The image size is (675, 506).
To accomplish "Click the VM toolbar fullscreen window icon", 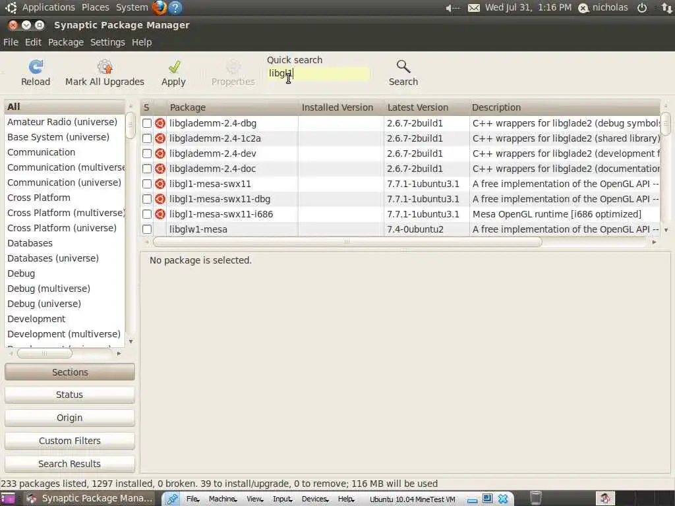I will coord(487,498).
